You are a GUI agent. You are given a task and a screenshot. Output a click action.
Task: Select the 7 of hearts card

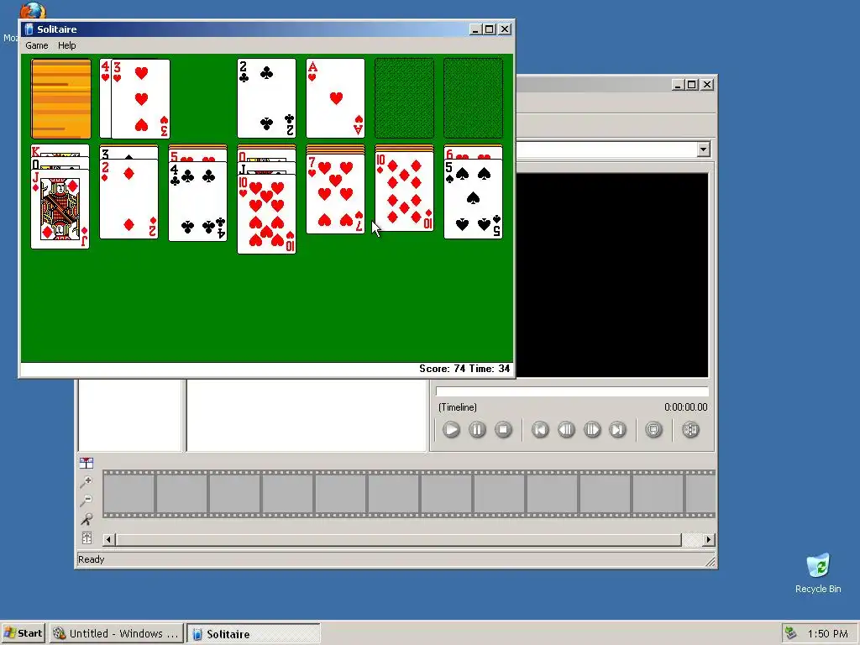point(335,195)
